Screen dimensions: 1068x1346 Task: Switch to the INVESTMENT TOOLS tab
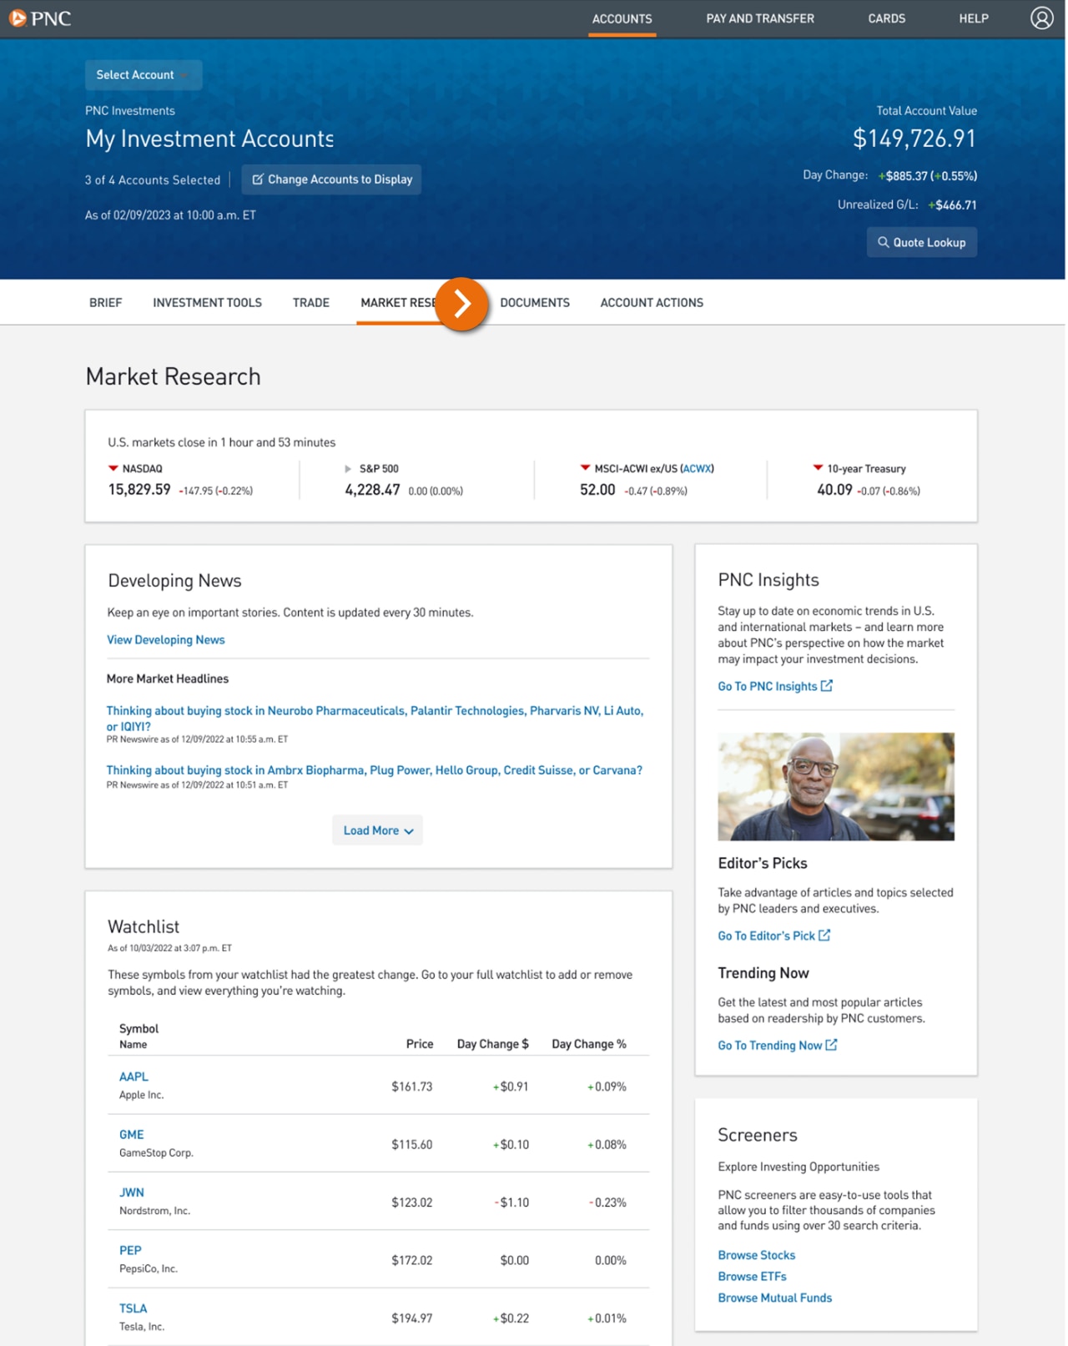[x=207, y=303]
